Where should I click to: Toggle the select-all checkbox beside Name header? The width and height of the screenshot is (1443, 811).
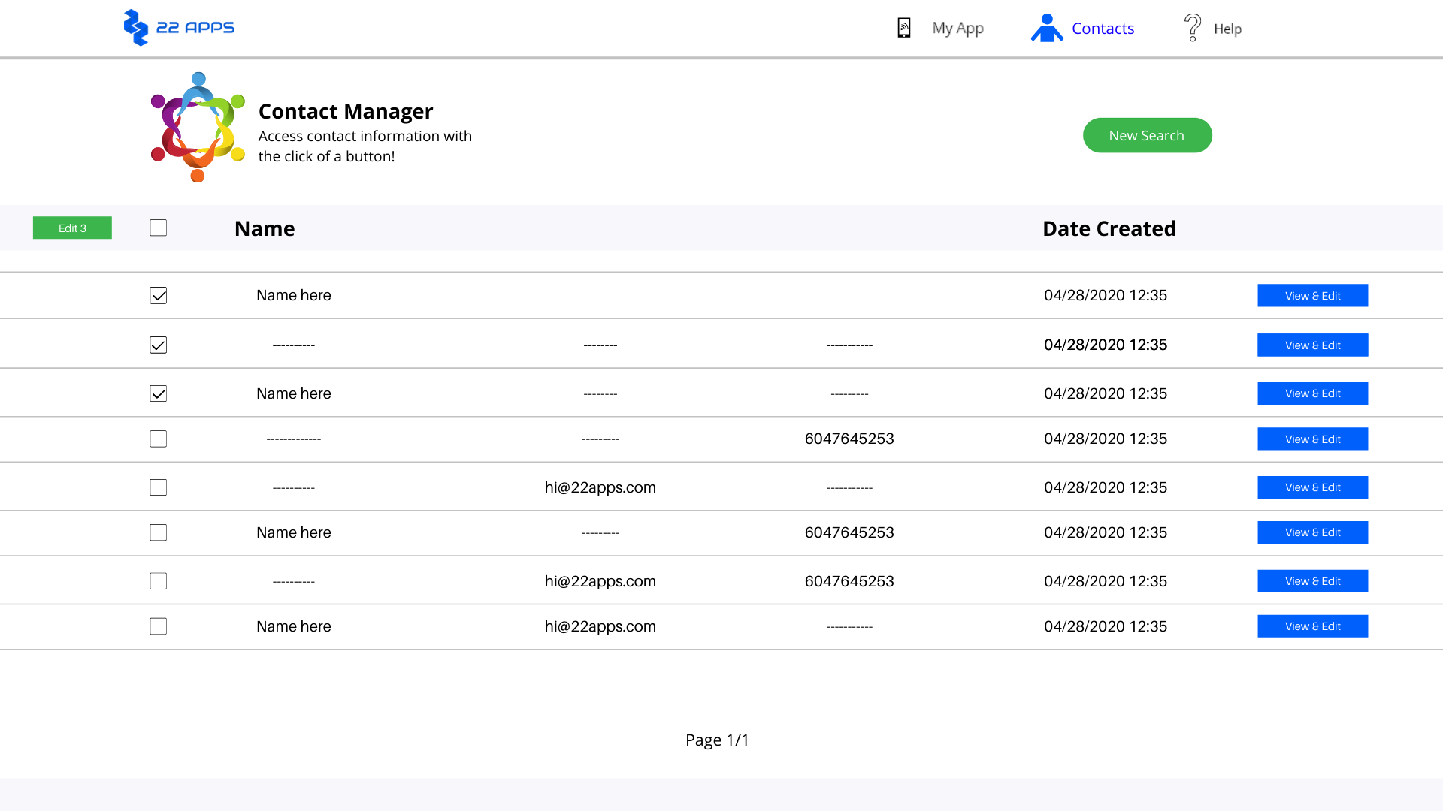[158, 228]
